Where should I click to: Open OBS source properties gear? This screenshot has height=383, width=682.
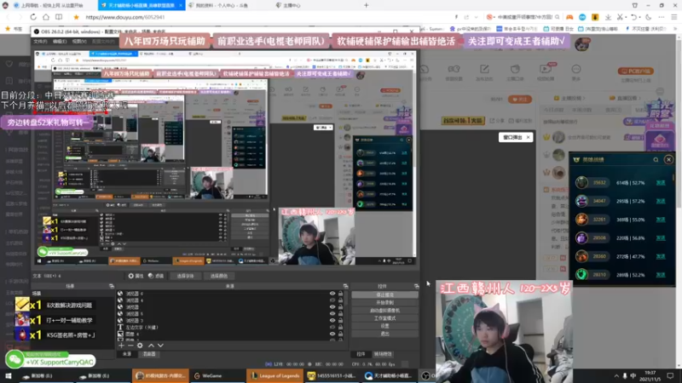click(x=140, y=346)
